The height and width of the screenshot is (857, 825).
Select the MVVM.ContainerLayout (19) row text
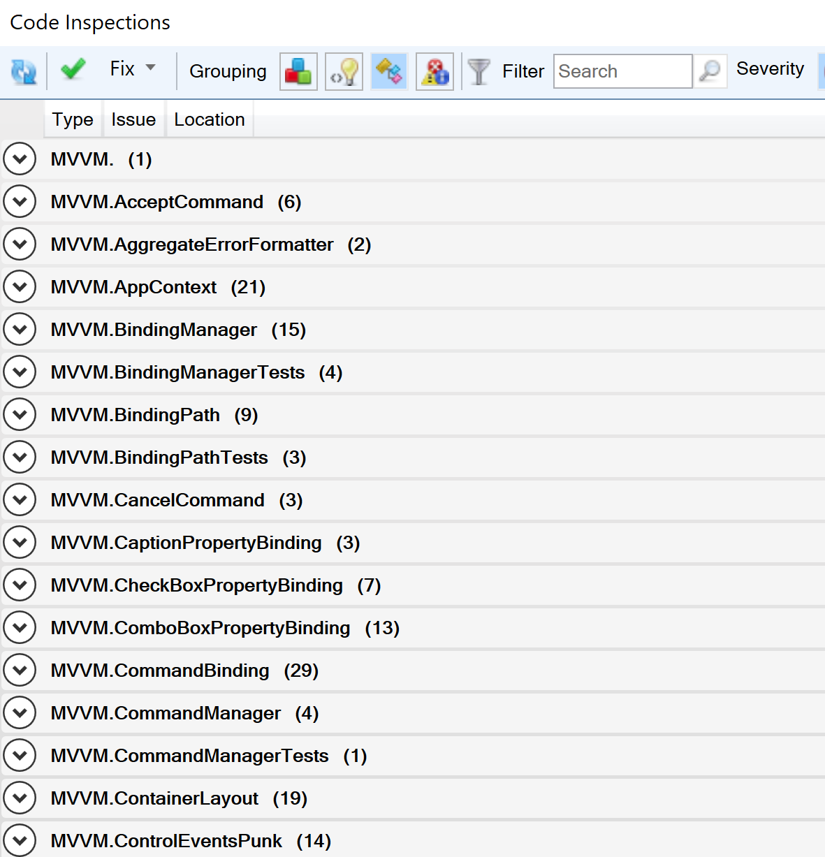click(x=179, y=798)
